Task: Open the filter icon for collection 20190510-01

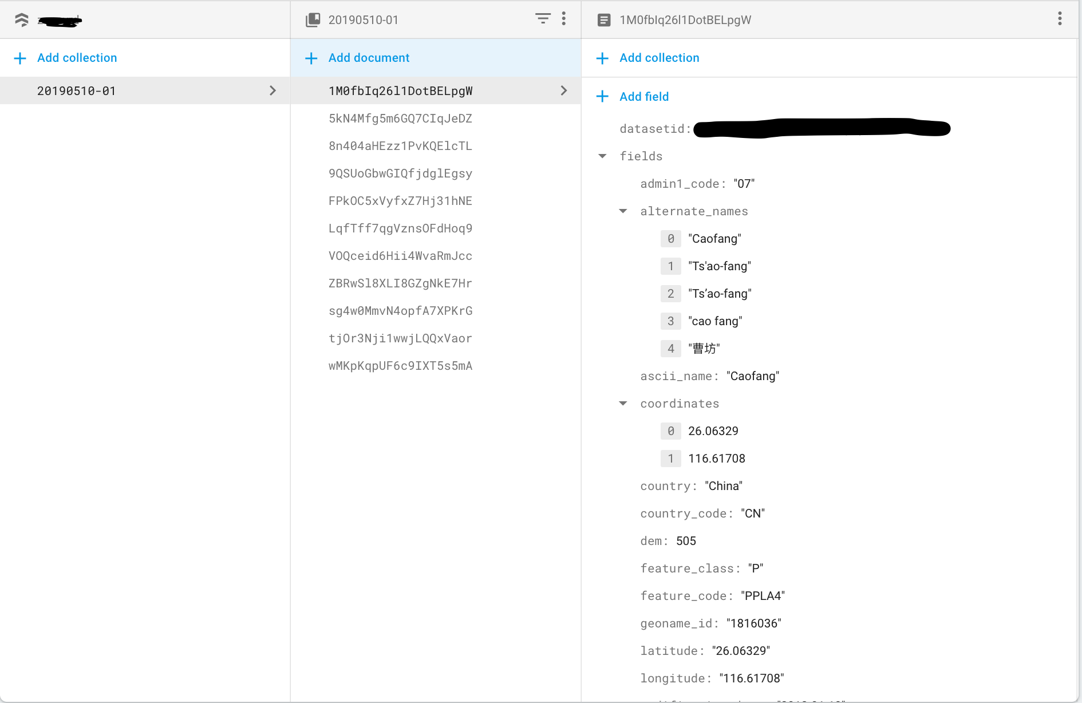Action: pyautogui.click(x=543, y=19)
